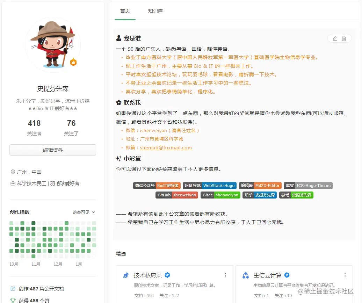Open the 生信云计算 knowledge base title
This screenshot has height=303, width=362.
[x=267, y=275]
